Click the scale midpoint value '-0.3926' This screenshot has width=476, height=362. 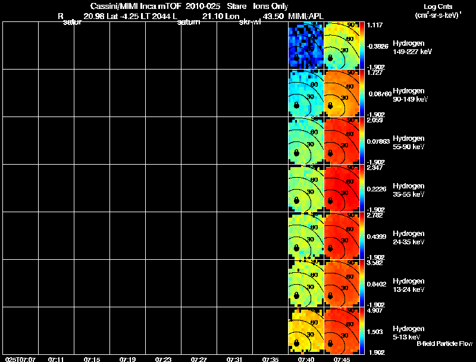click(x=377, y=46)
